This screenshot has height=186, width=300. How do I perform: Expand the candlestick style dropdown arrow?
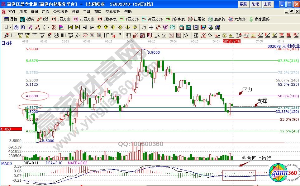(x=48, y=27)
